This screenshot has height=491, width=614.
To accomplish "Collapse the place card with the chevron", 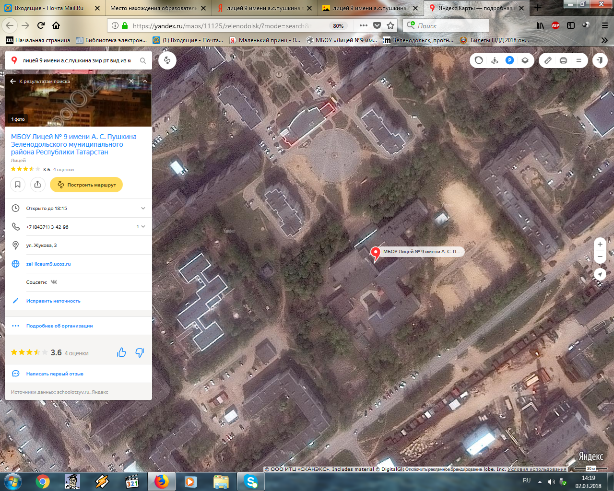I will pos(144,82).
